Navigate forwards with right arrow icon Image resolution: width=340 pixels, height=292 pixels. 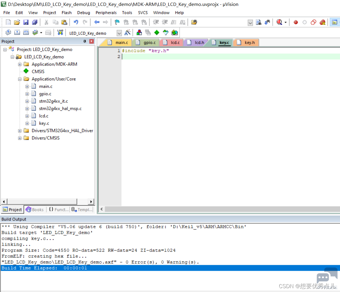click(105, 22)
